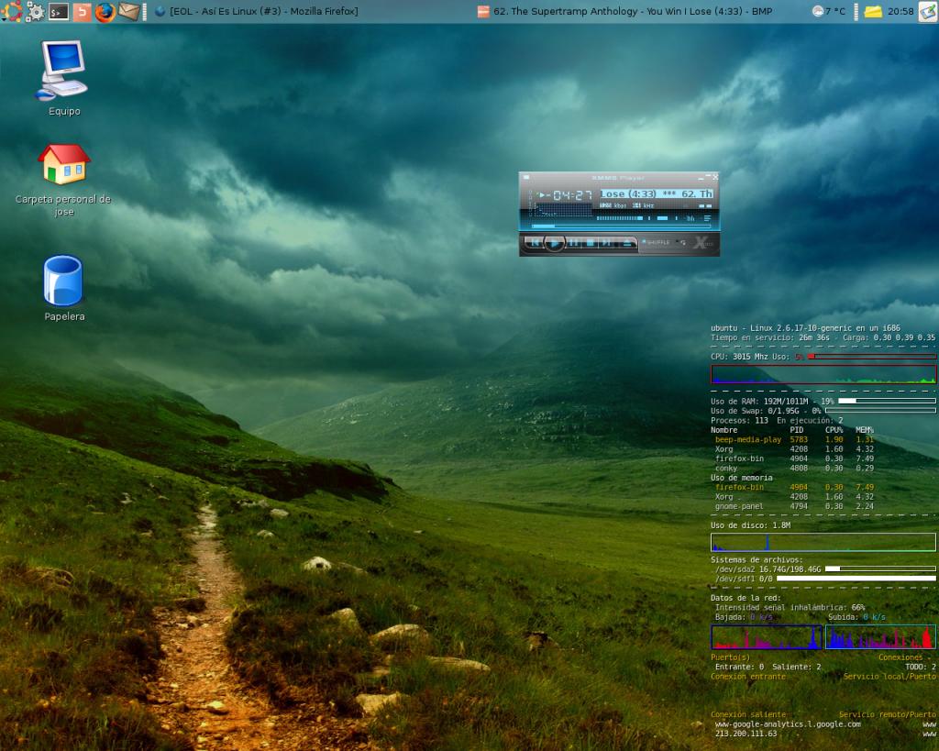Viewport: 939px width, 751px height.
Task: Click the show desktop icon in panel
Action: coord(928,11)
